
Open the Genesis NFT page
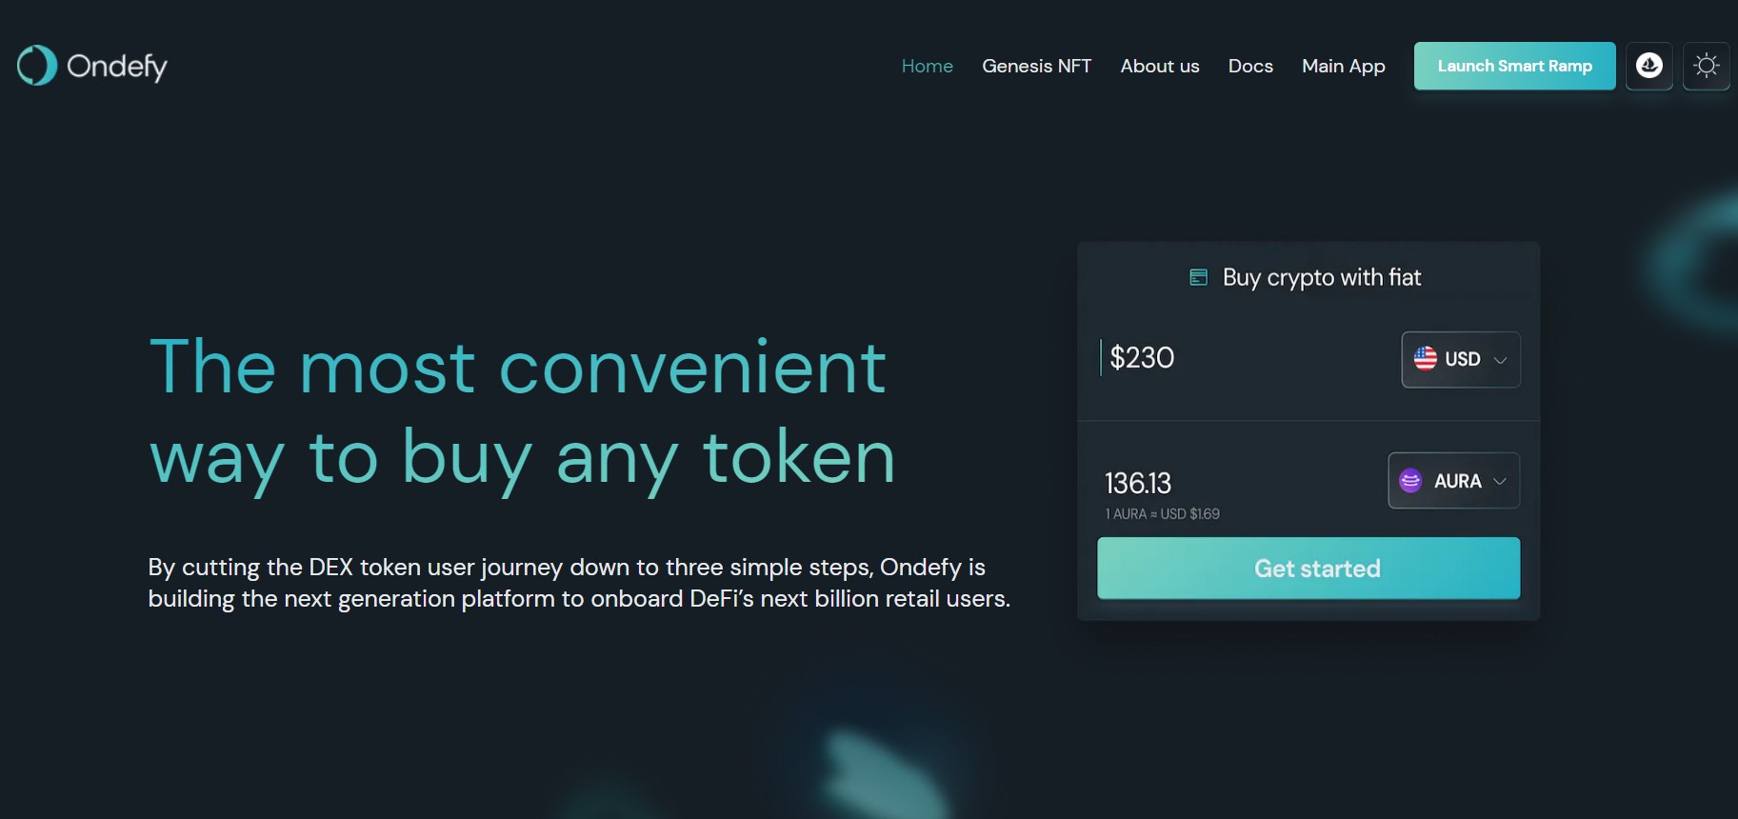pos(1036,66)
